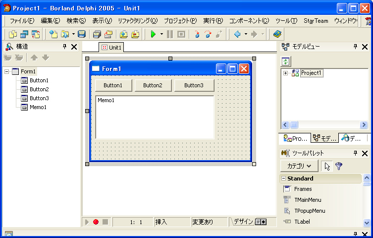Switch to the デ... data explorer tab
The height and width of the screenshot is (238, 373).
(351, 138)
